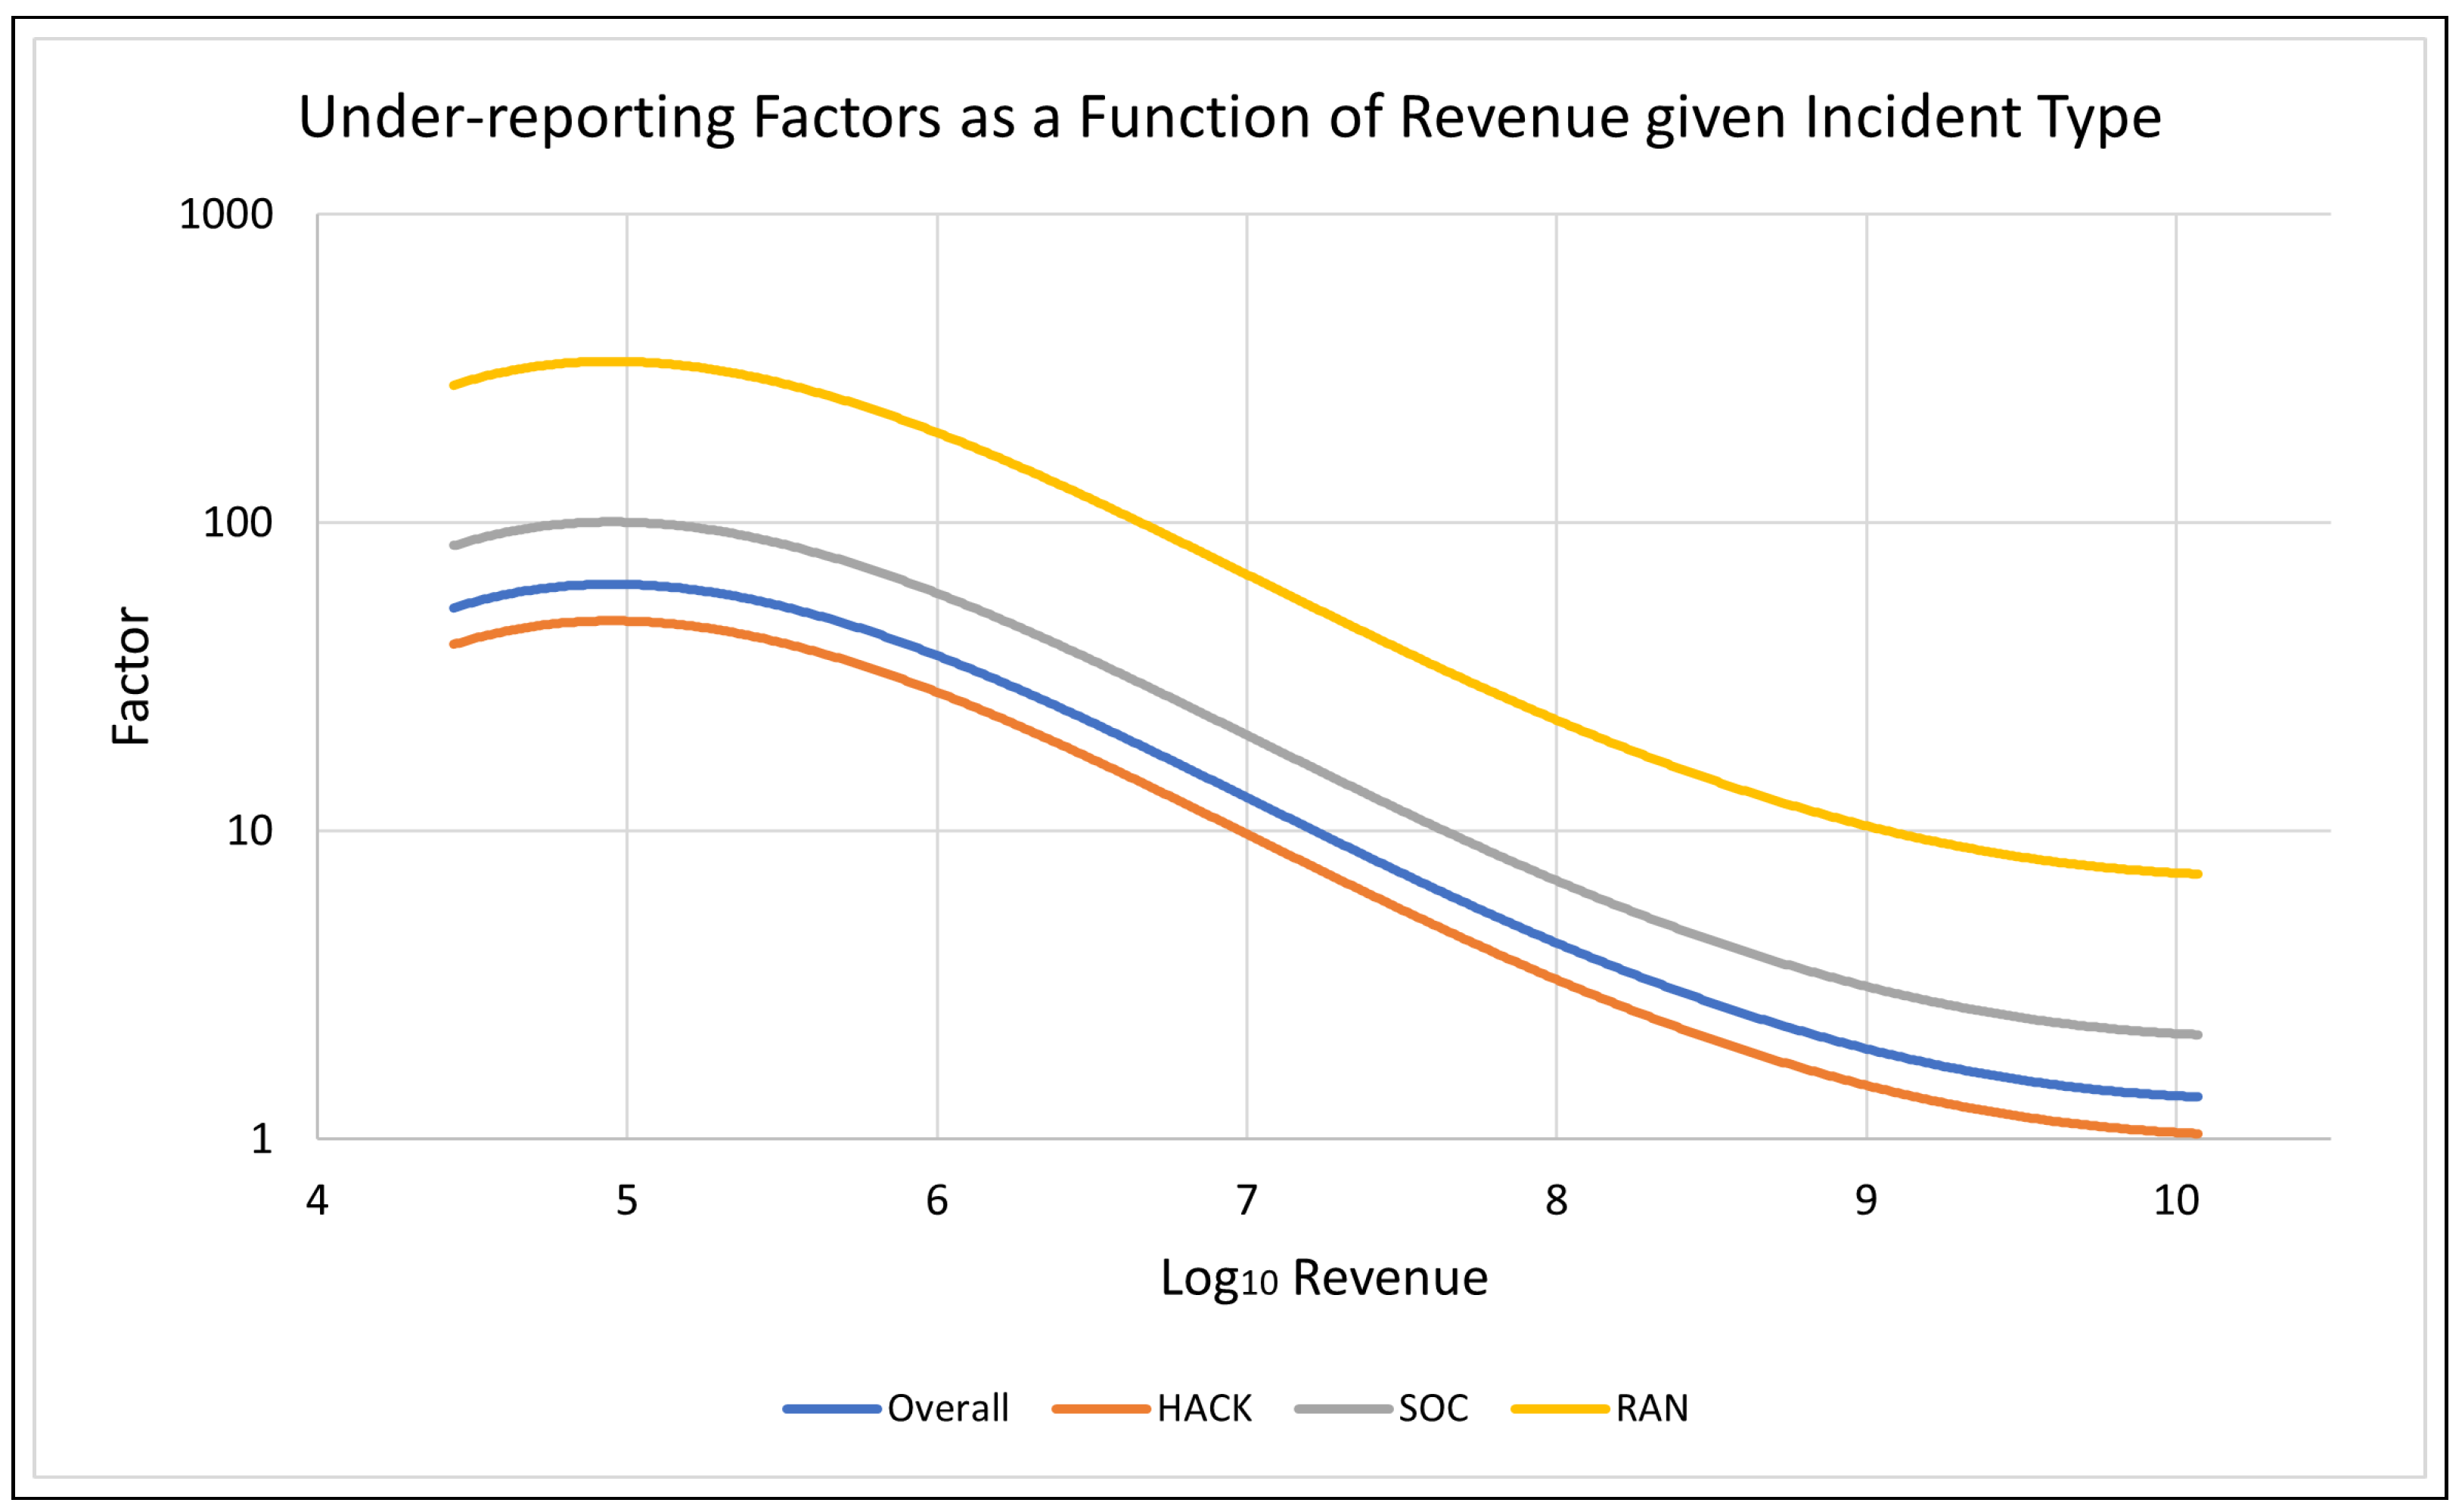Click the 'SOC' legend label
2462x1512 pixels.
click(1433, 1409)
